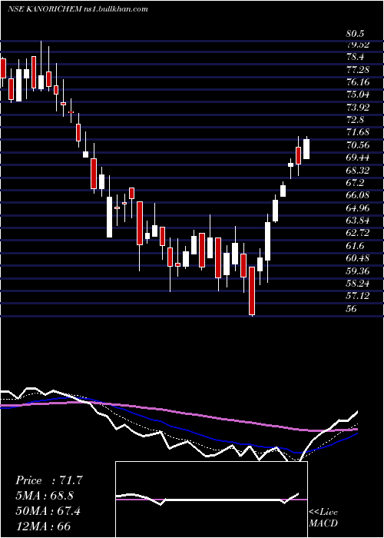Select the 68.32 price axis label

pos(358,170)
